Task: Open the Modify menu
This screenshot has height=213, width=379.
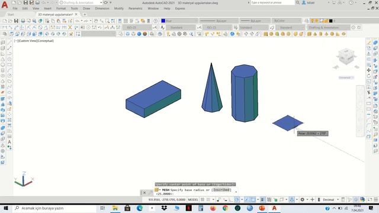Action: 118,8
